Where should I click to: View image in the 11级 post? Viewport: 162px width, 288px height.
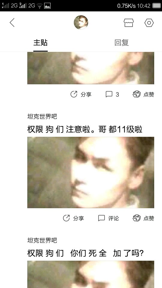(x=91, y=172)
